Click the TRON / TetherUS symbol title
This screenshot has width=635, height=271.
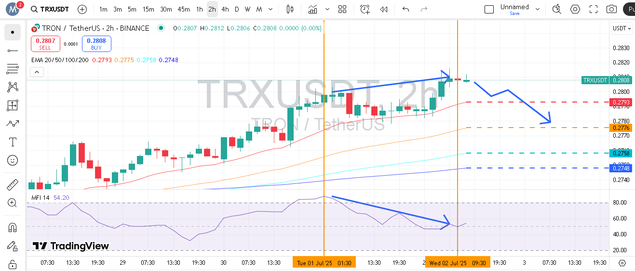tap(96, 28)
